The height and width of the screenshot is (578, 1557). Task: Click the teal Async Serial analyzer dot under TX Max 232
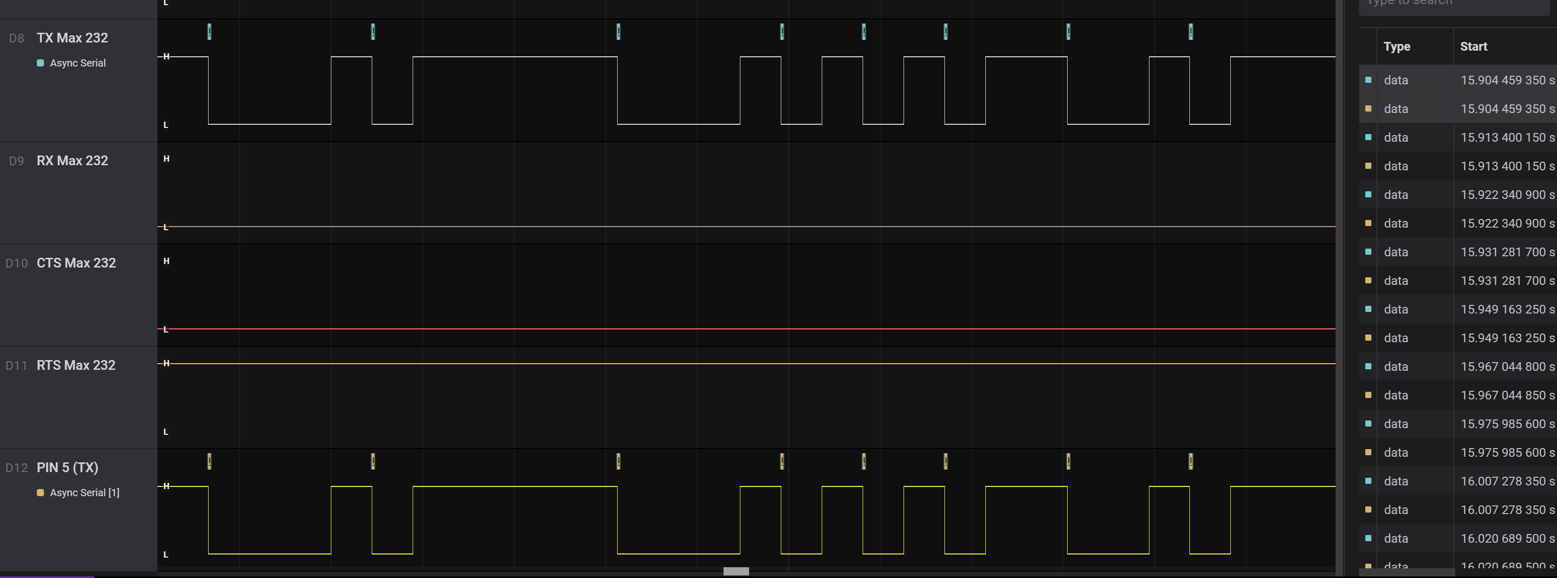tap(40, 63)
